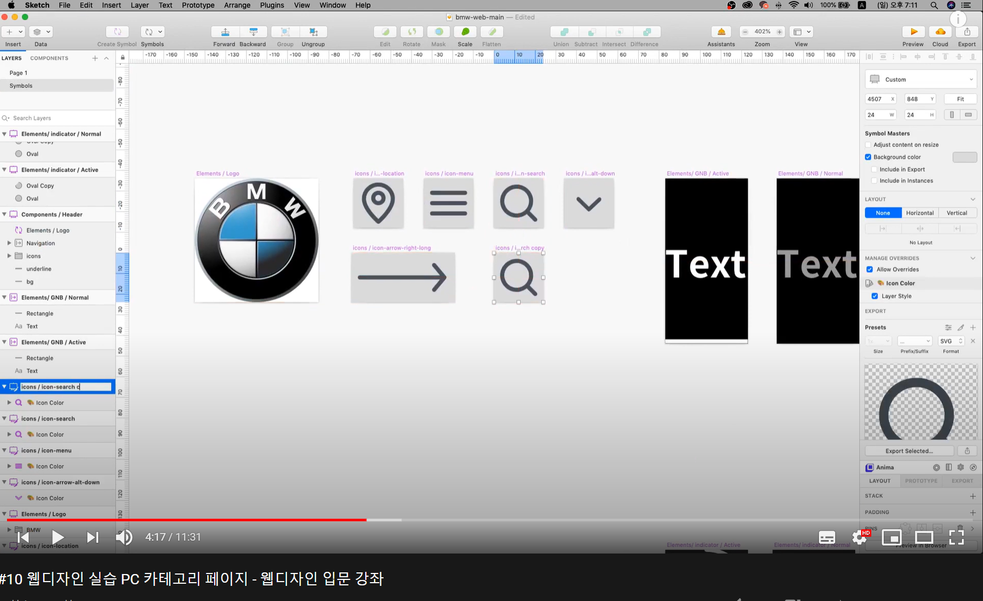This screenshot has height=601, width=983.
Task: Click the Search Layers field
Action: point(58,118)
